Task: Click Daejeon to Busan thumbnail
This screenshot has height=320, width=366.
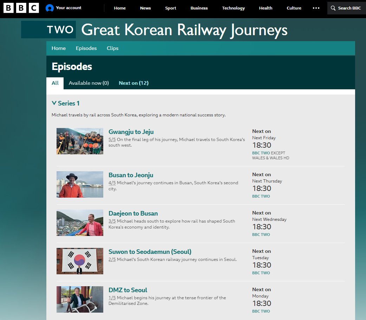Action: pos(80,223)
